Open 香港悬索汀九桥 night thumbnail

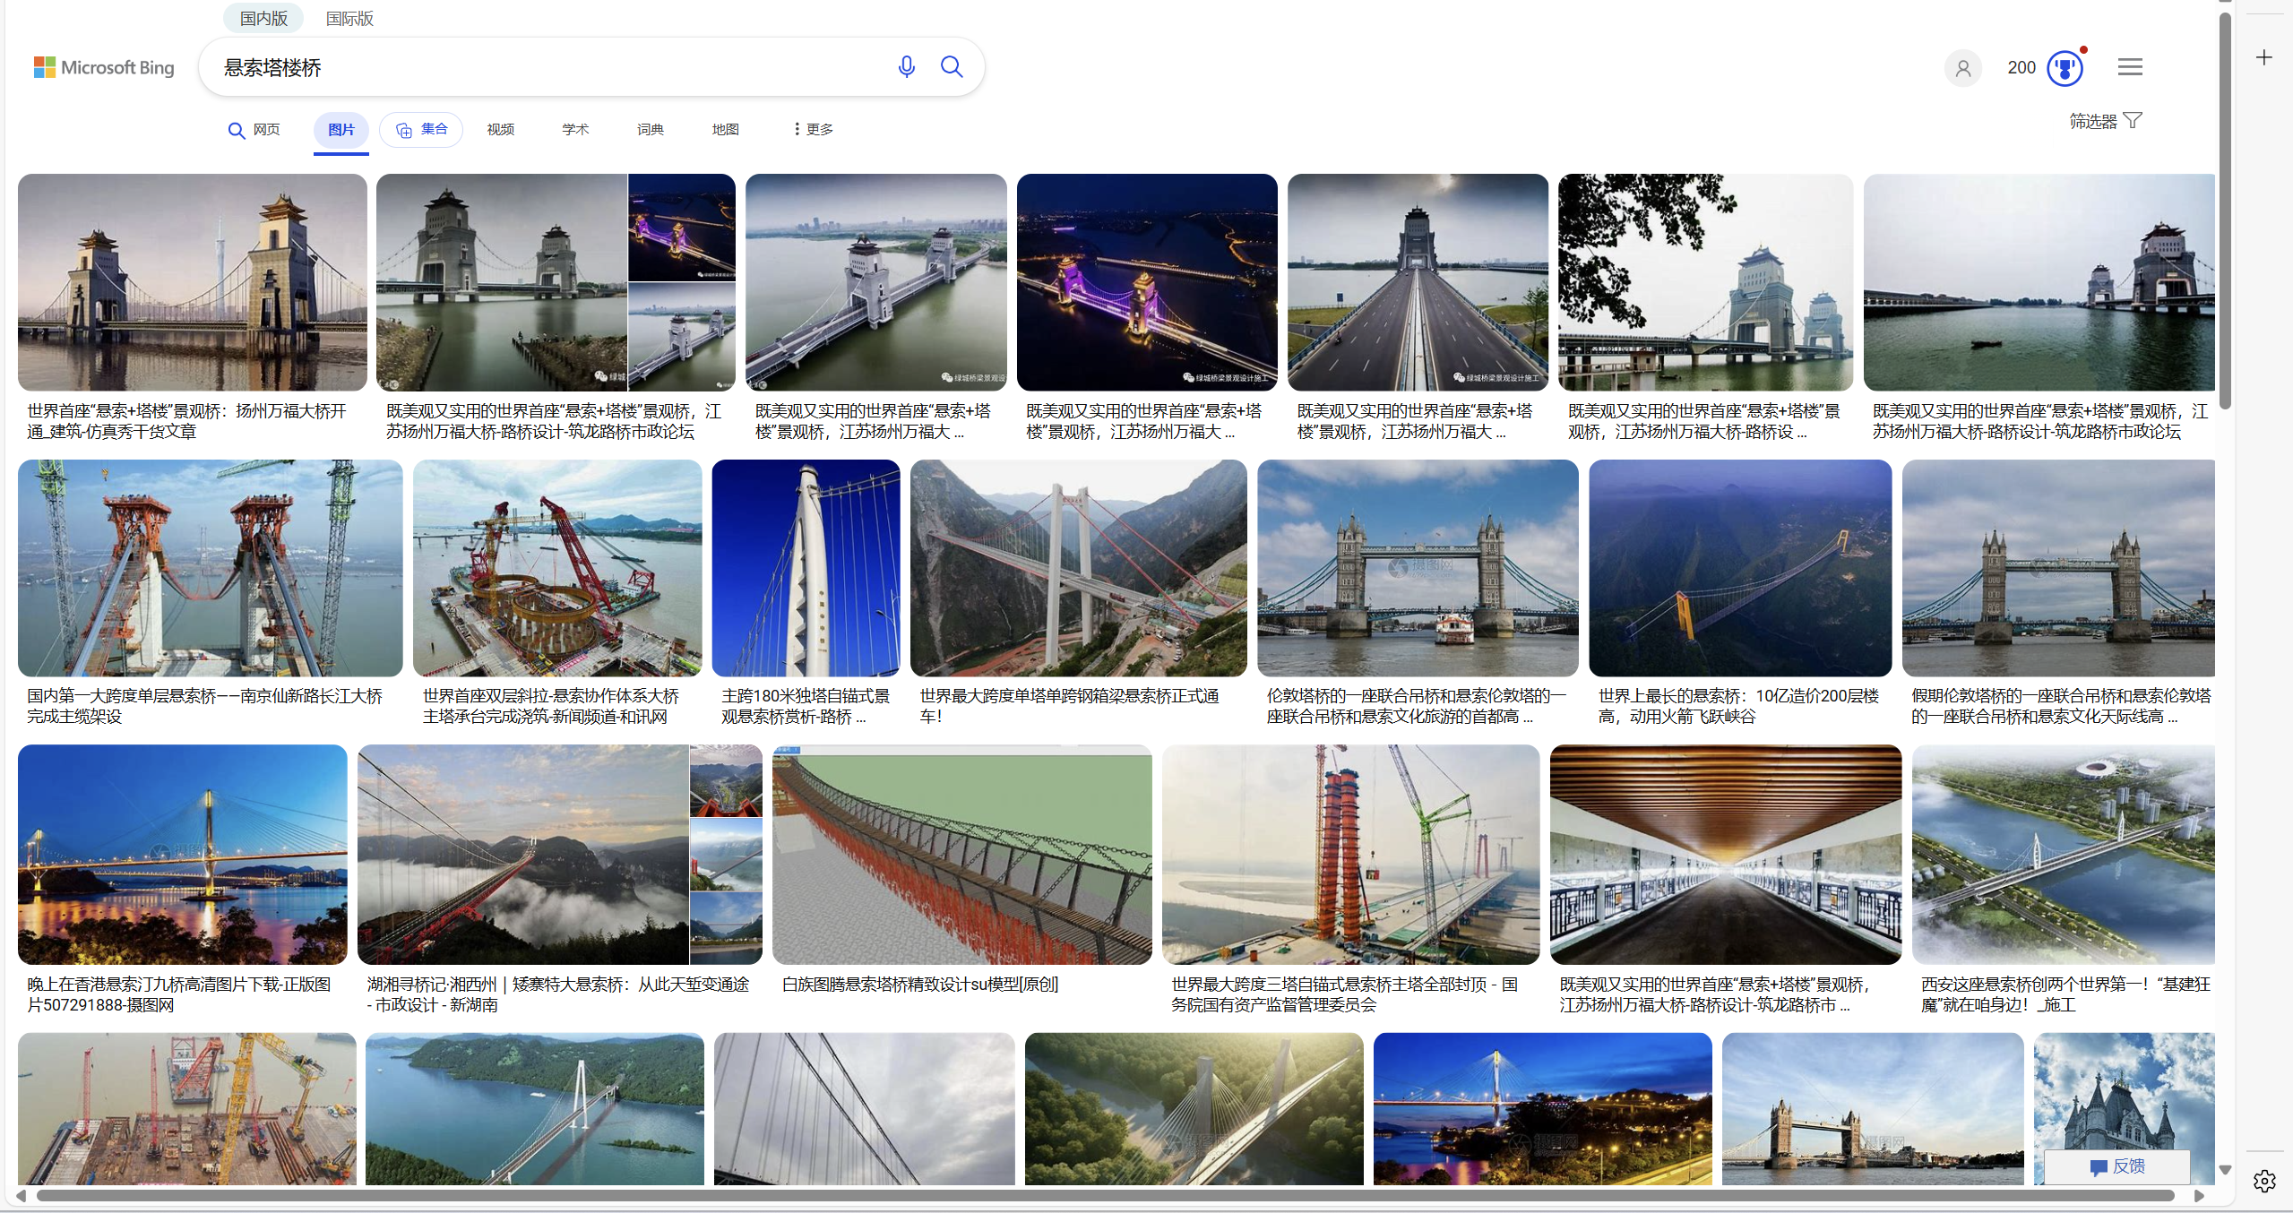[x=182, y=855]
